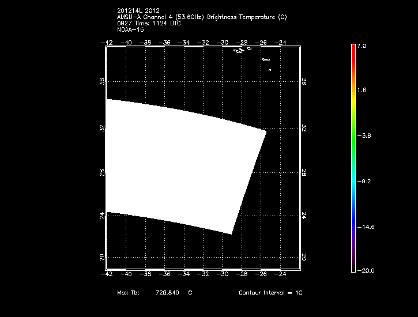This screenshot has height=317, width=418.
Task: Select the AMSU-A Channel 4 title line
Action: coord(201,17)
